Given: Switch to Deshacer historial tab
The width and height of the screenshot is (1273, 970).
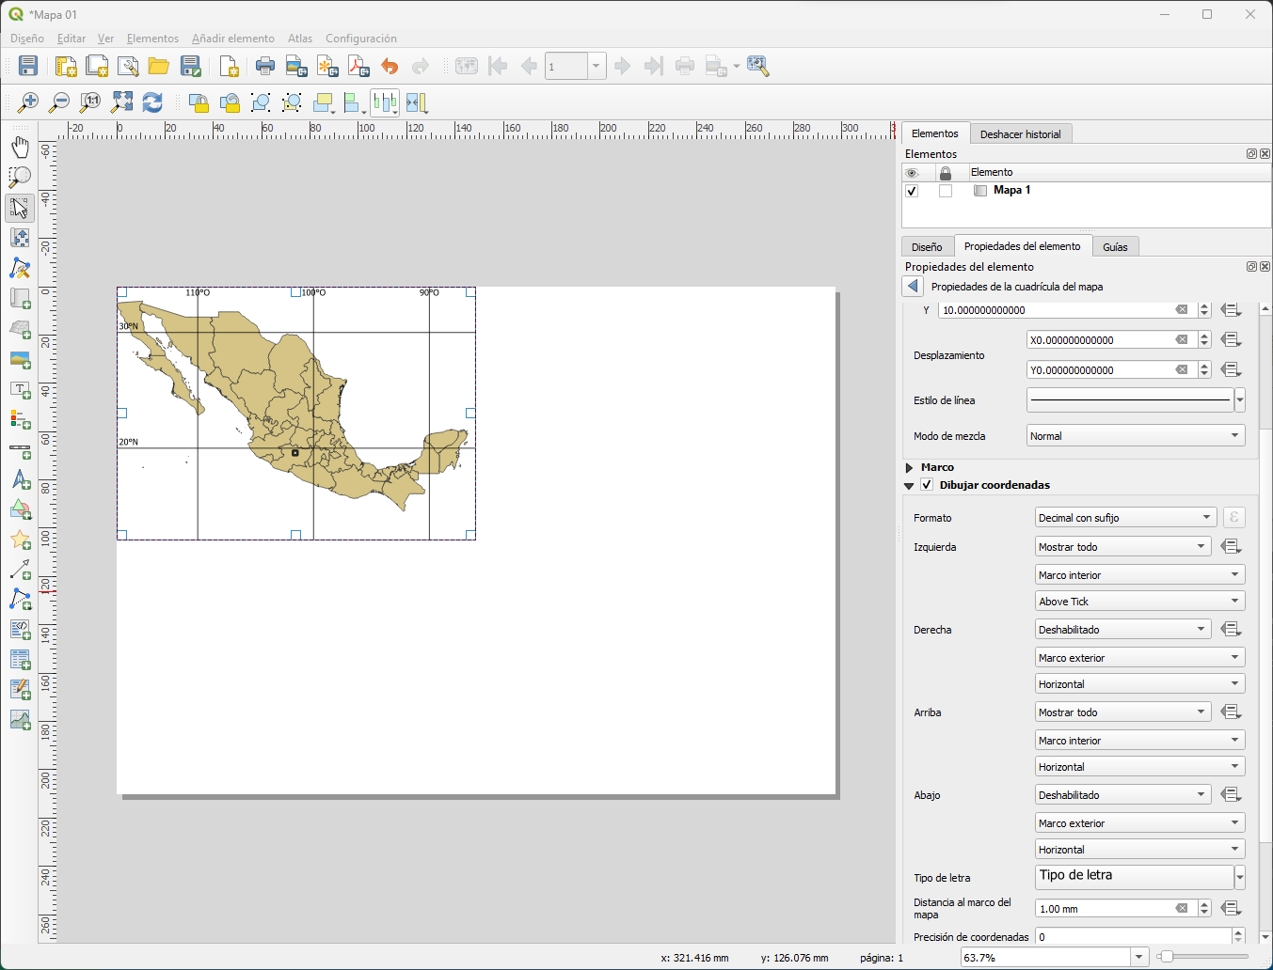Looking at the screenshot, I should click(1020, 134).
